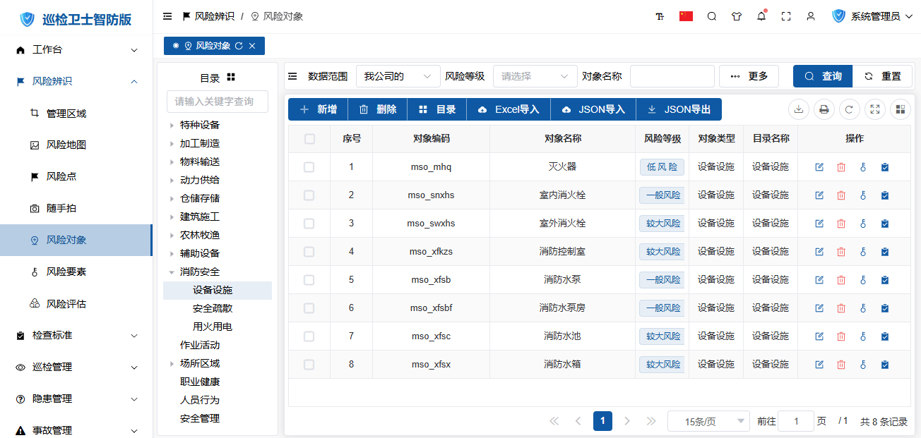Open the font size setting icon

[660, 16]
